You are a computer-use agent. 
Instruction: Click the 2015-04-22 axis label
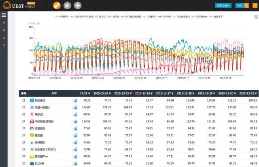(x=98, y=78)
